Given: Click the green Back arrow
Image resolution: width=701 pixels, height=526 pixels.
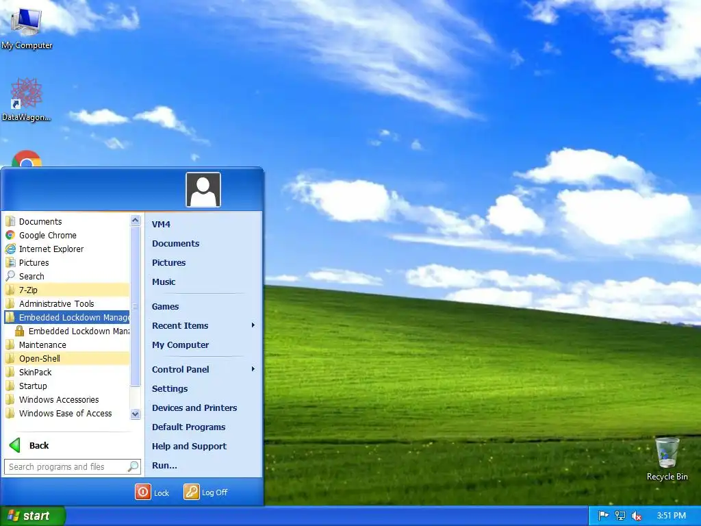Looking at the screenshot, I should 15,445.
